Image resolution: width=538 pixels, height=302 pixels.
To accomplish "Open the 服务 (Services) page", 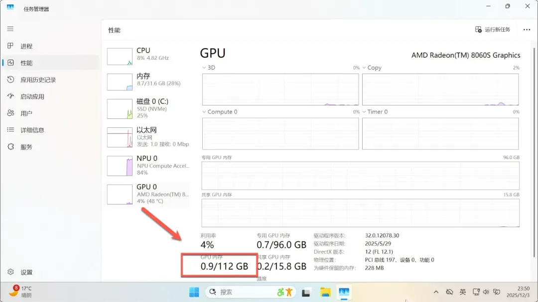I will tap(51, 147).
